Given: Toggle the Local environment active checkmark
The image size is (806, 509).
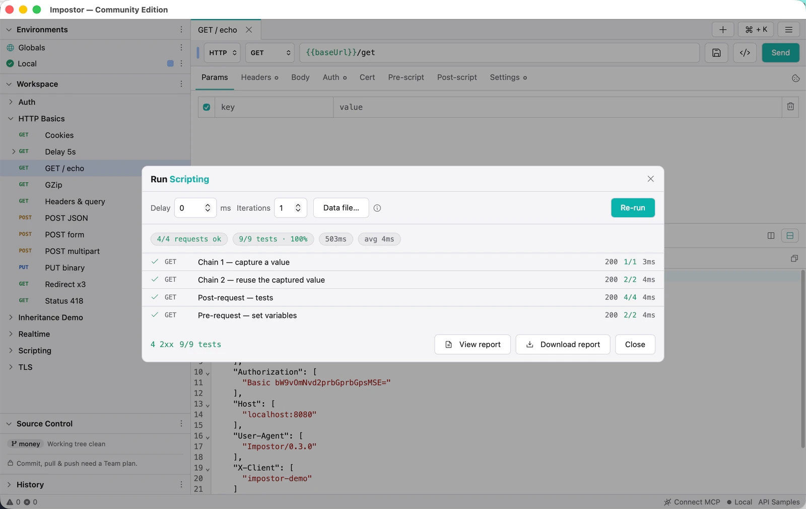Looking at the screenshot, I should pyautogui.click(x=10, y=63).
